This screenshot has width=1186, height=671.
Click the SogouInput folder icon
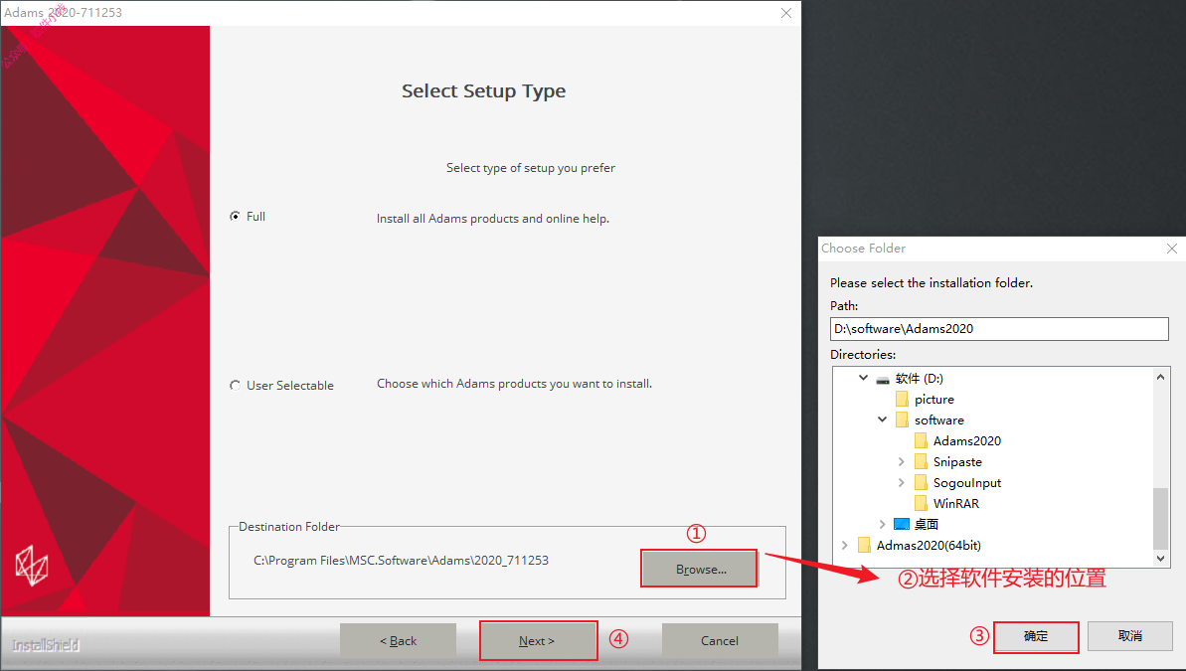tap(921, 483)
